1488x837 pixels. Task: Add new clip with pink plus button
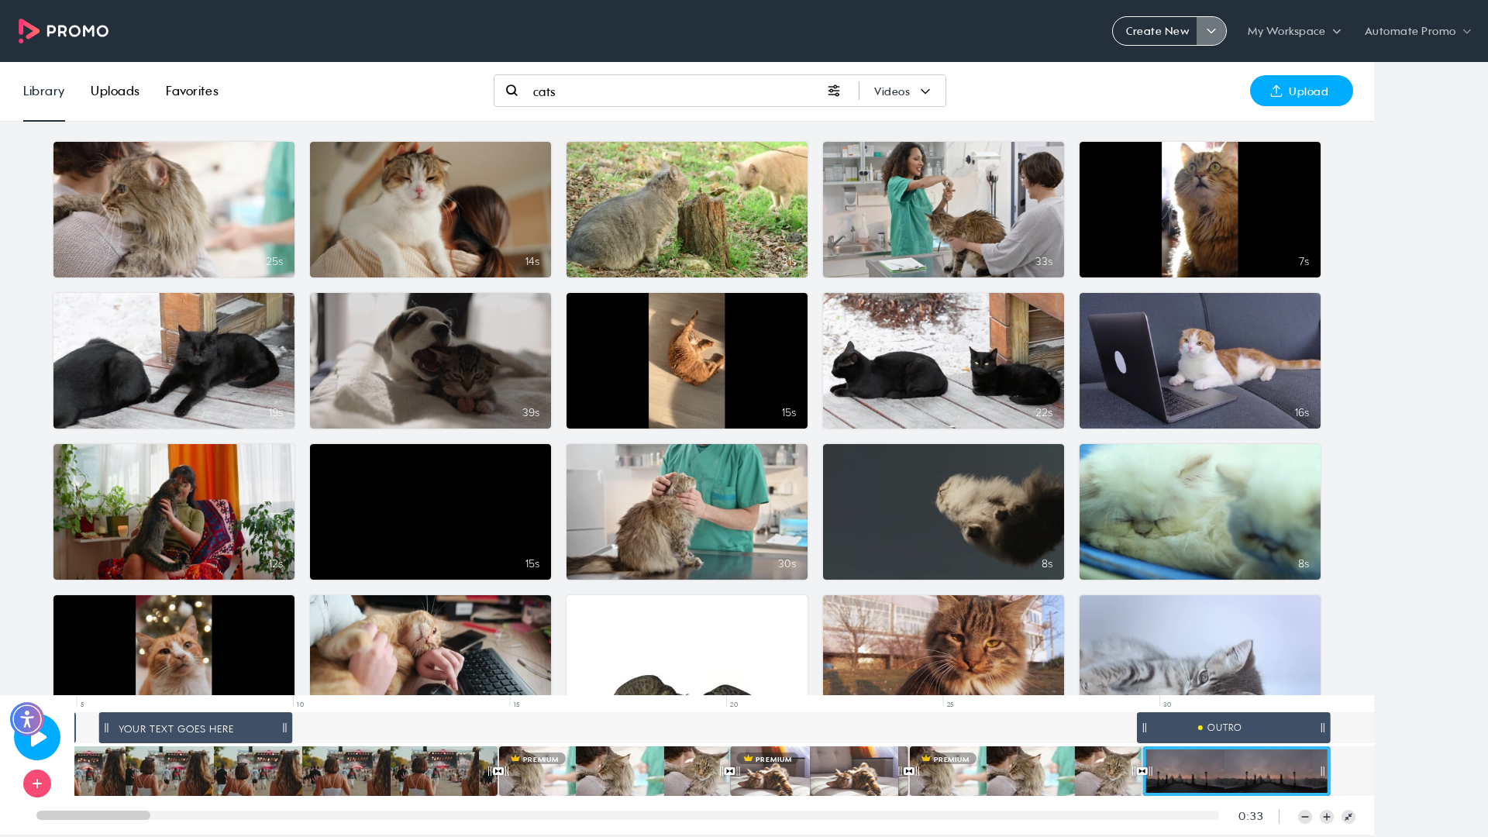point(37,784)
